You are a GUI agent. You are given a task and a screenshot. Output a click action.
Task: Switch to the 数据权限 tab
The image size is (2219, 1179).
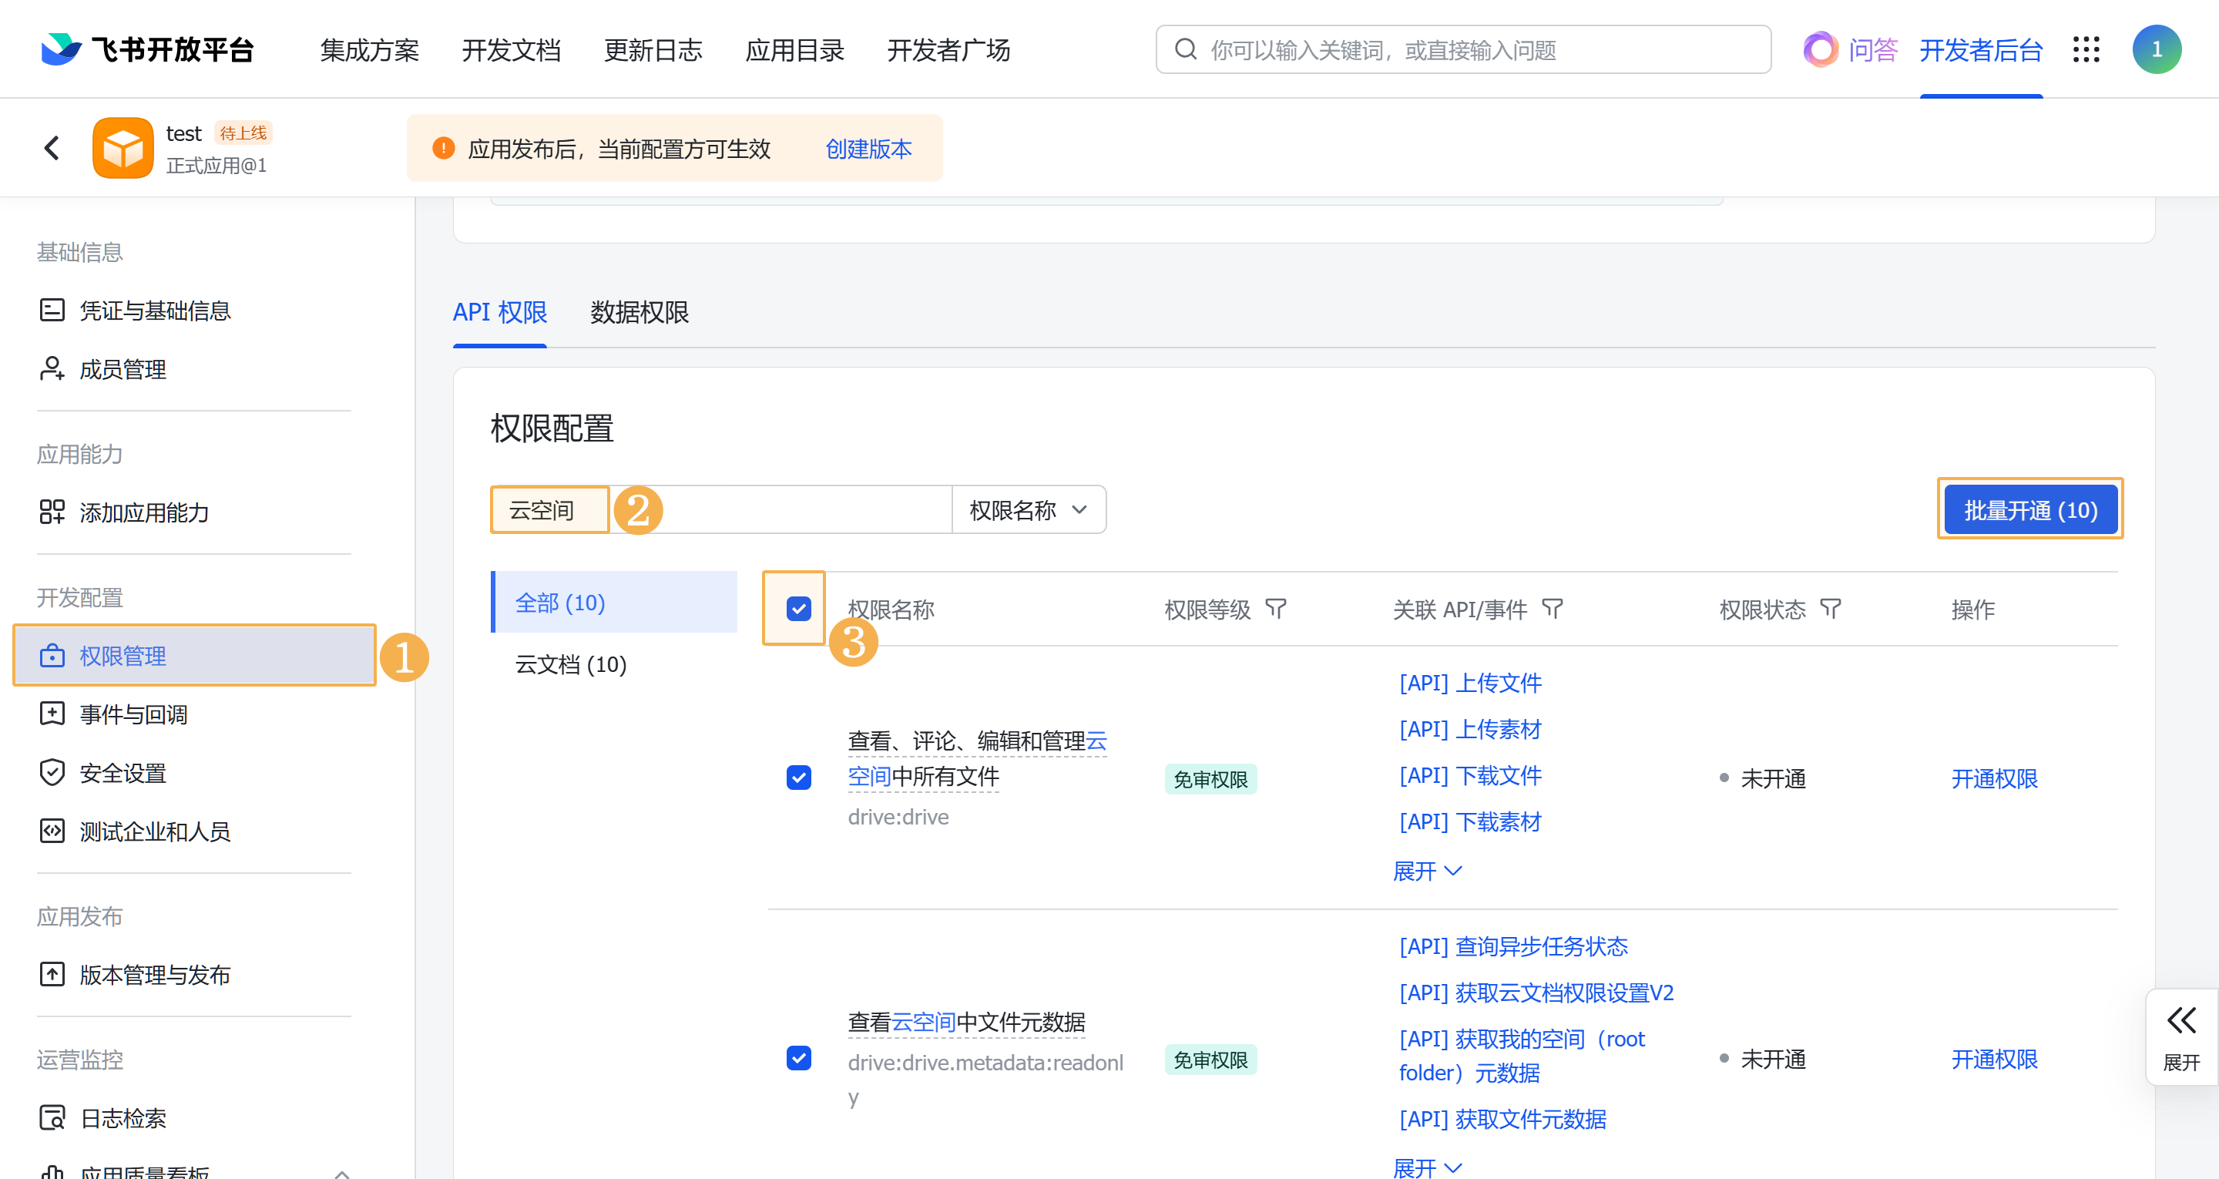point(640,312)
